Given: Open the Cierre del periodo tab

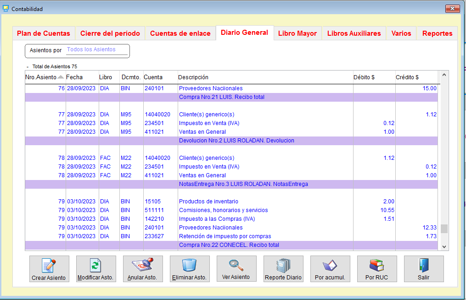Looking at the screenshot, I should [x=110, y=33].
